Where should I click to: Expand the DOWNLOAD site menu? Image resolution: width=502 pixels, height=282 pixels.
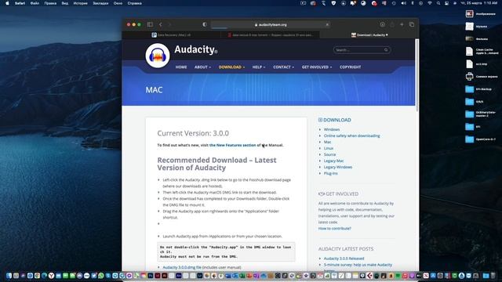coord(231,67)
